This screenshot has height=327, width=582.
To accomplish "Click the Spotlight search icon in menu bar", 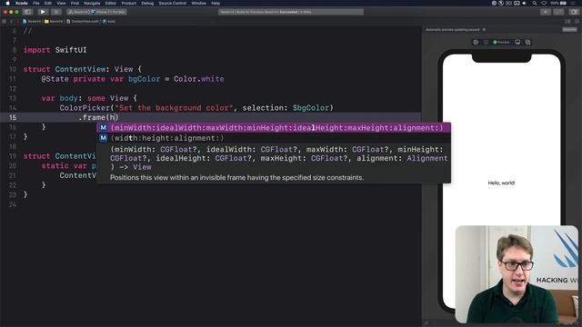I will (535, 3).
